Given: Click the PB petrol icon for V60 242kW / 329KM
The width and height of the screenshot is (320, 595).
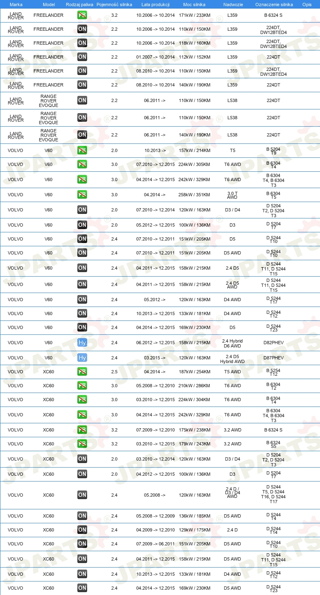Looking at the screenshot, I should coord(82,179).
